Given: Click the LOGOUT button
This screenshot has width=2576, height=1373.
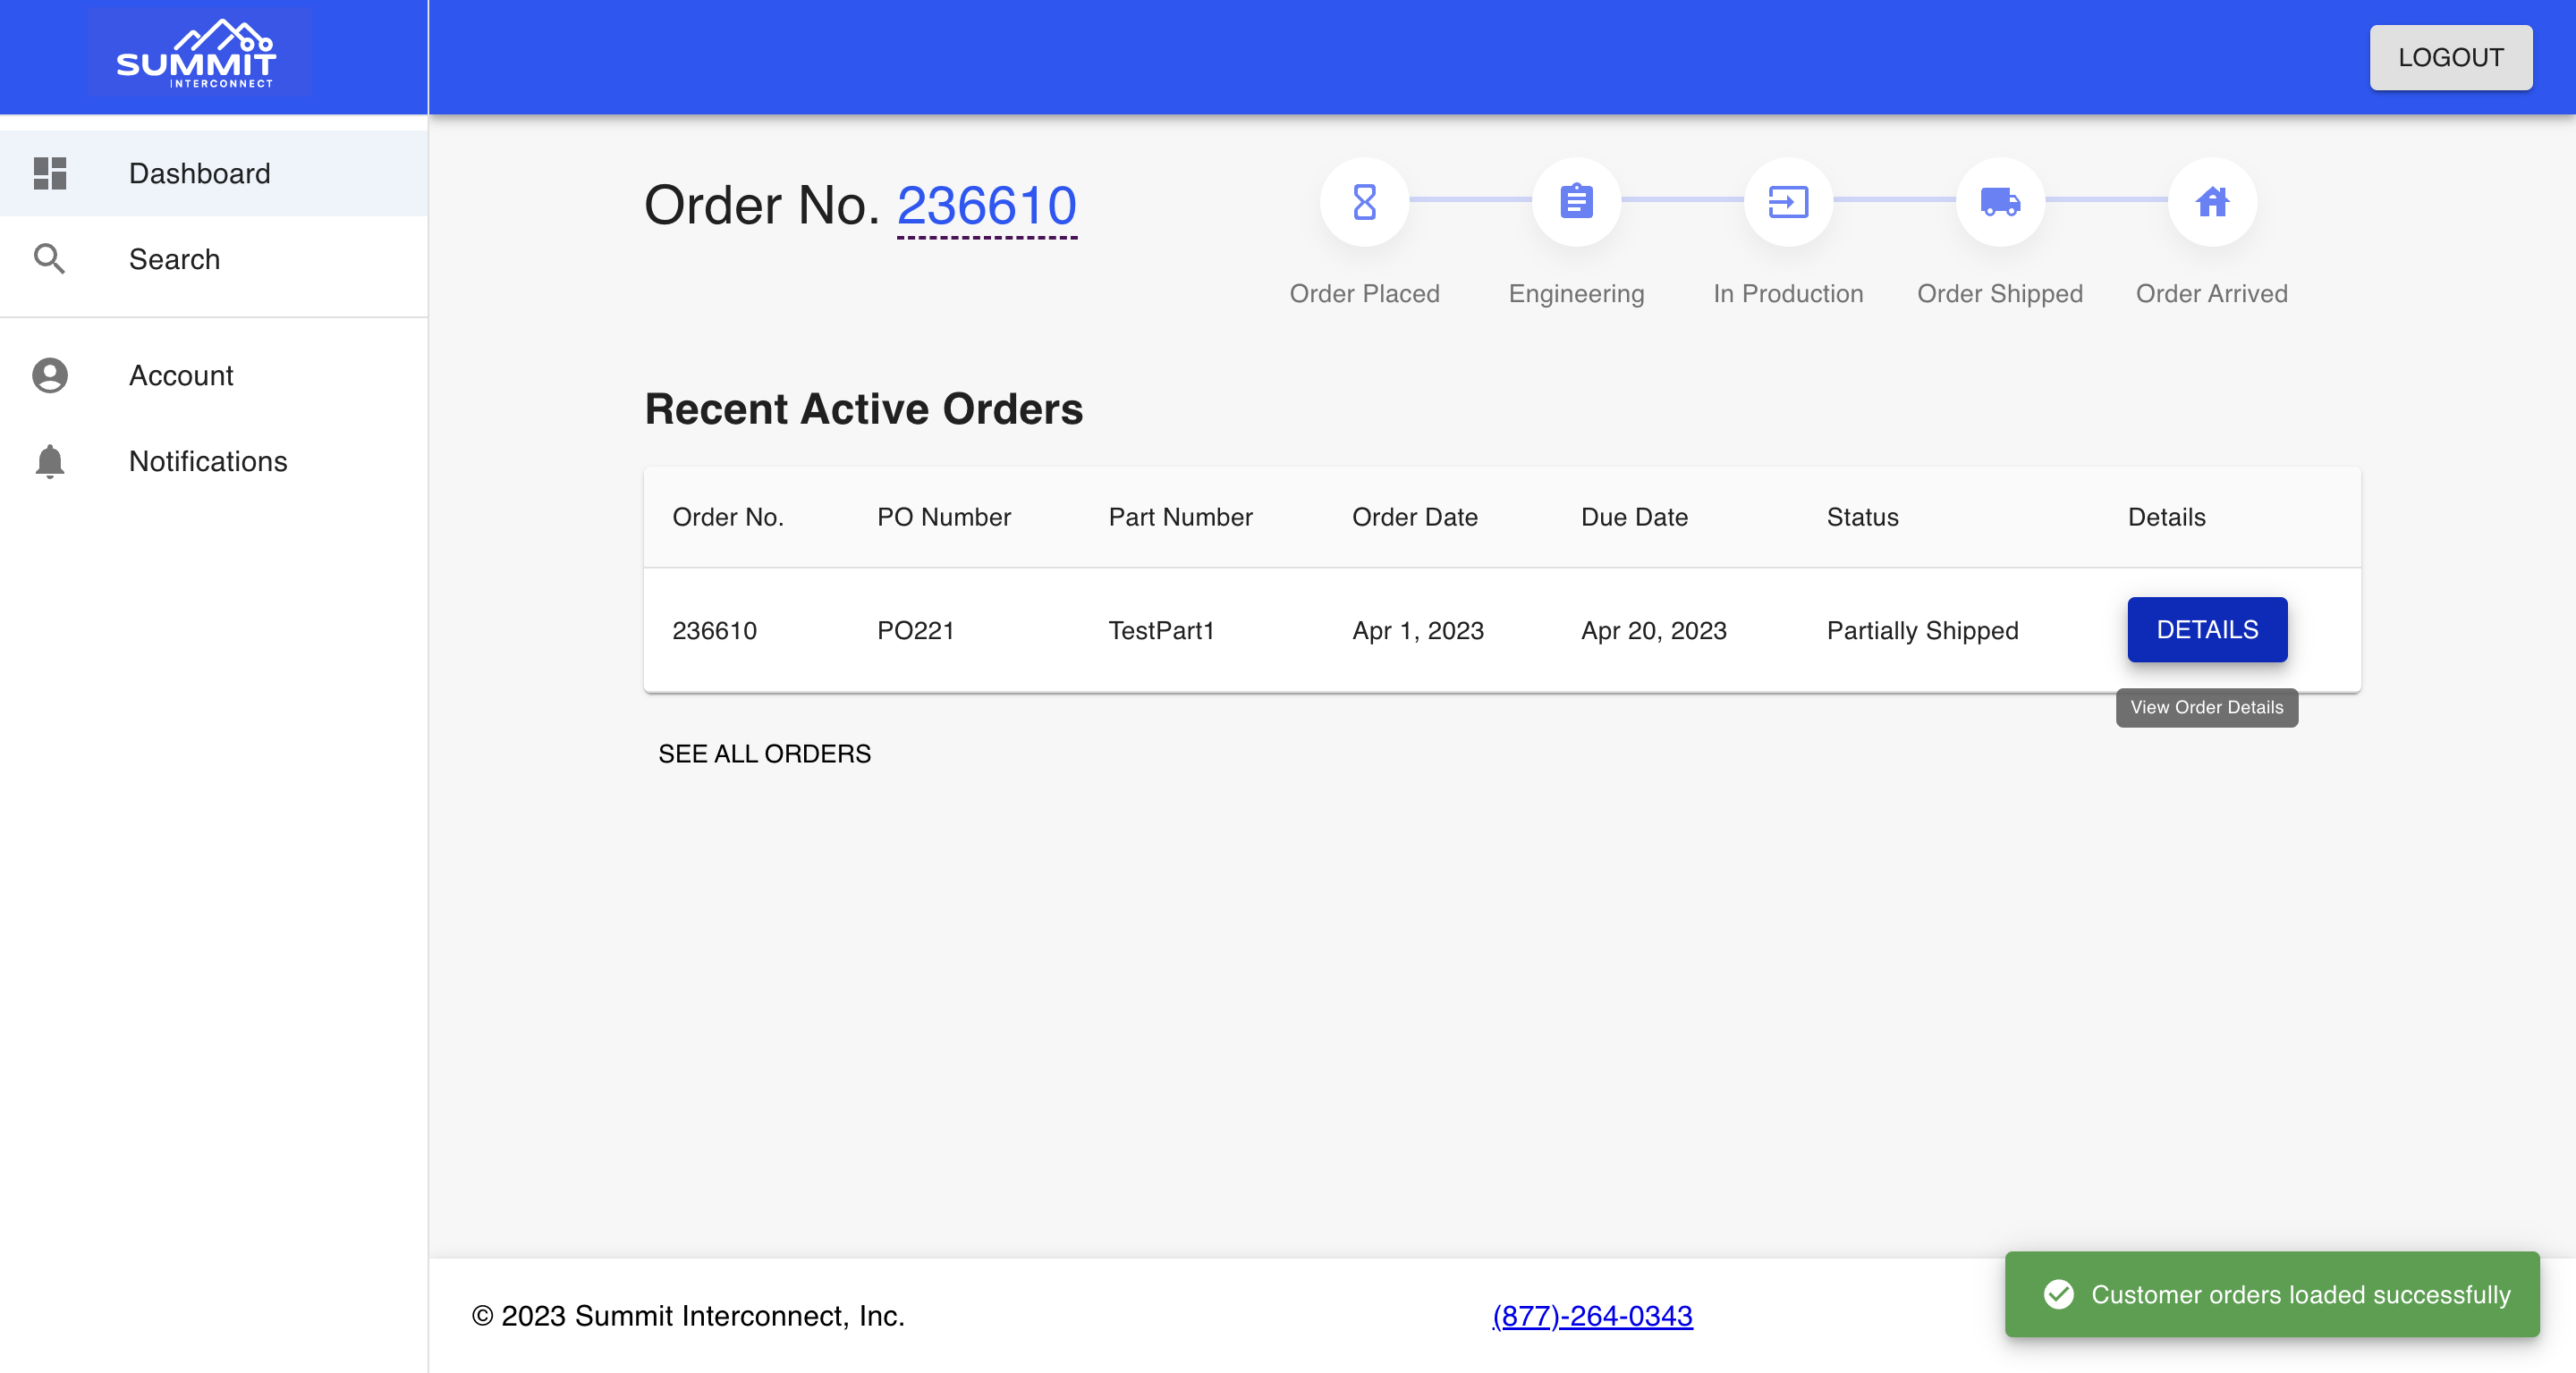Looking at the screenshot, I should click(2450, 58).
